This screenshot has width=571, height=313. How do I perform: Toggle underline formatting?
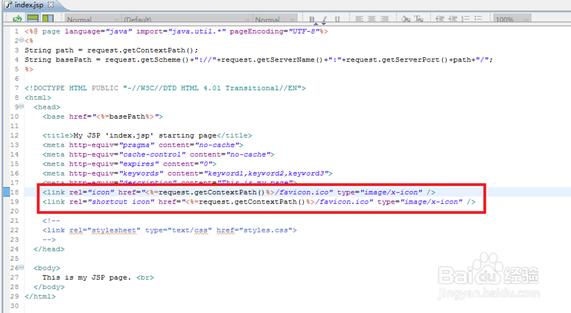pyautogui.click(x=337, y=19)
